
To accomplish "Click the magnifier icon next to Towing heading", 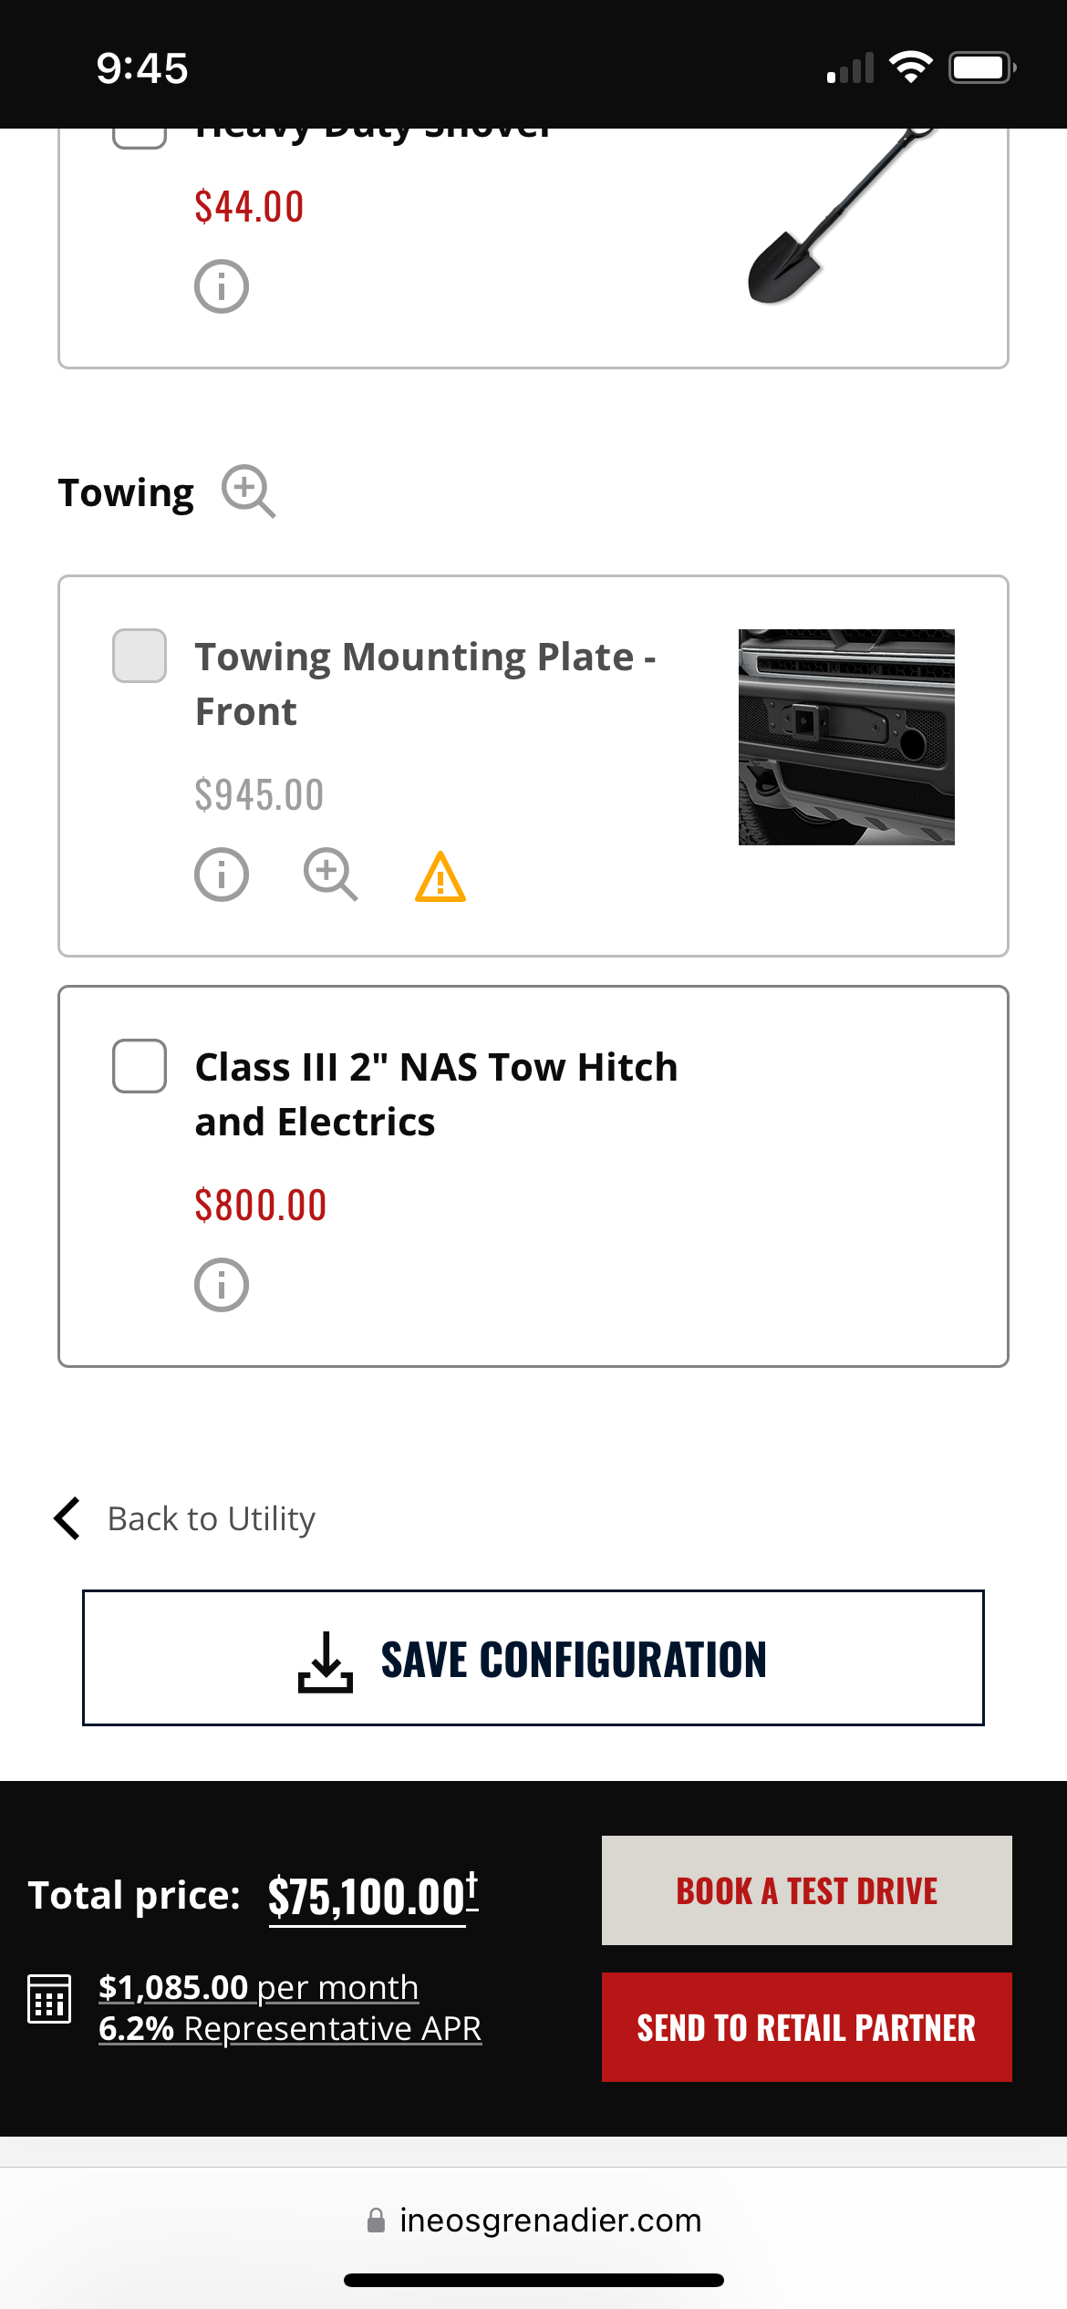I will tap(248, 492).
